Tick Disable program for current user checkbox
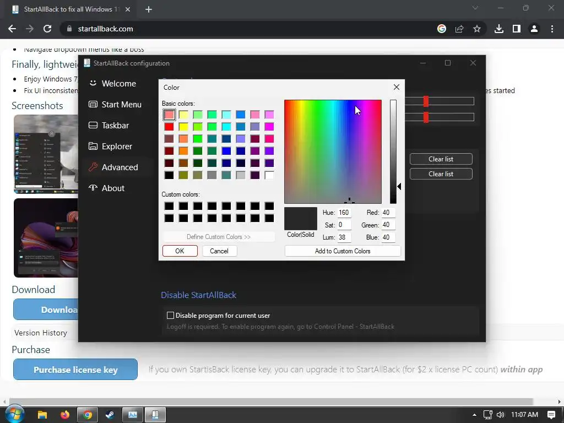The image size is (564, 423). 171,316
